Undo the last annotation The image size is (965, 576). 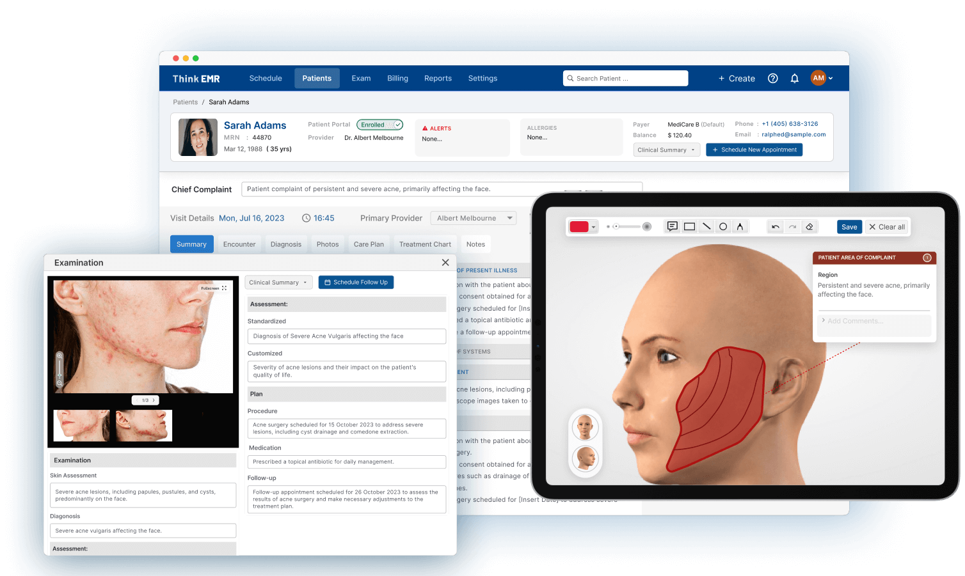tap(776, 226)
